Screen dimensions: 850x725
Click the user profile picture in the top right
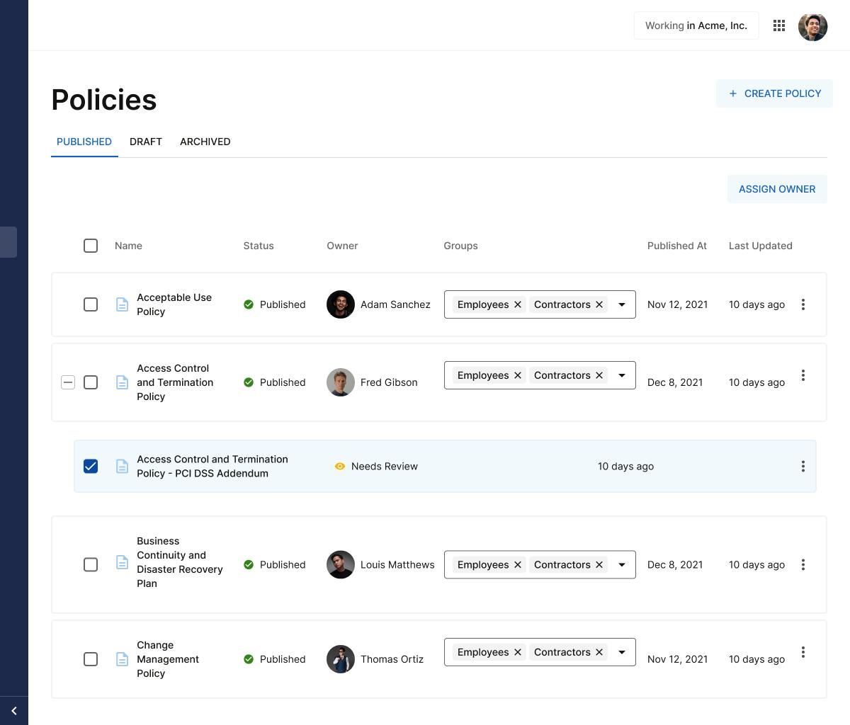click(812, 26)
